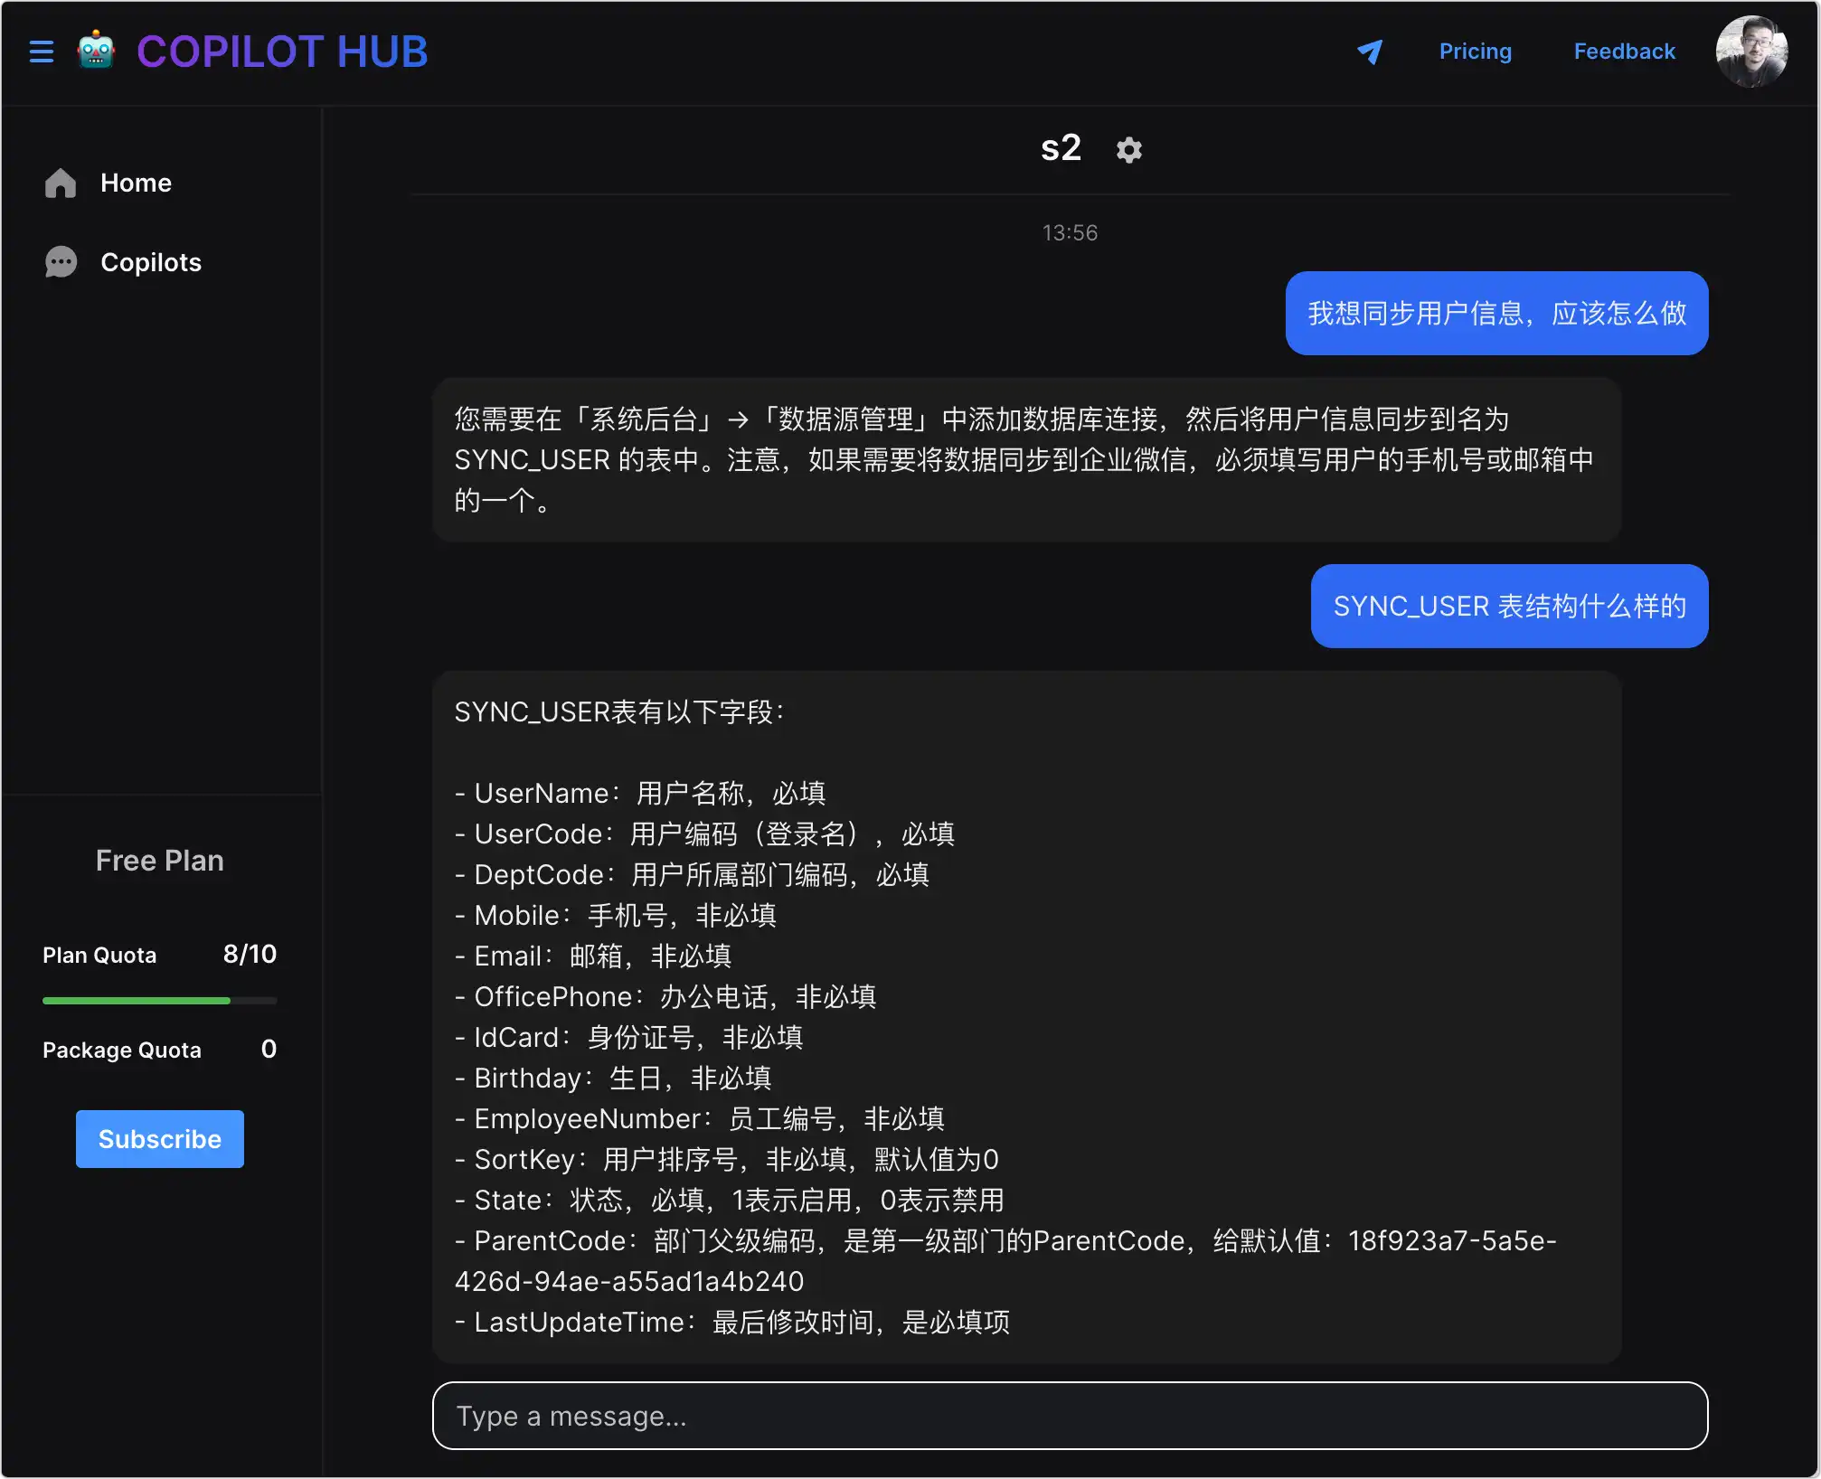Click the first user message about syncing users
1821x1479 pixels.
(x=1496, y=314)
